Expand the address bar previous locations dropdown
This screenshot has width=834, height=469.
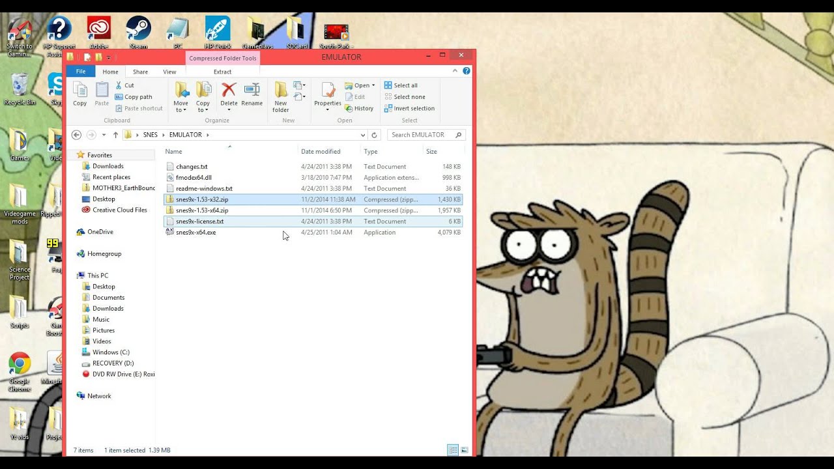(363, 135)
